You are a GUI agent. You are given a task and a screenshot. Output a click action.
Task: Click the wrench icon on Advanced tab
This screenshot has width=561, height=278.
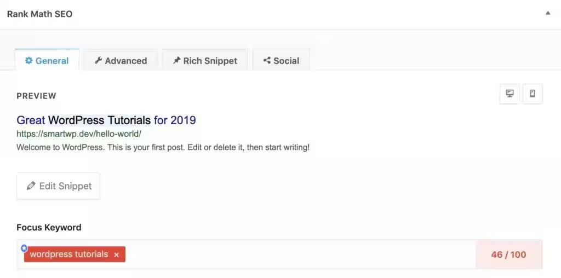click(98, 60)
